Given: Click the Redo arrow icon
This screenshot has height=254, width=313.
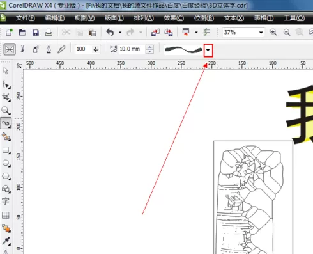Looking at the screenshot, I should tap(130, 33).
